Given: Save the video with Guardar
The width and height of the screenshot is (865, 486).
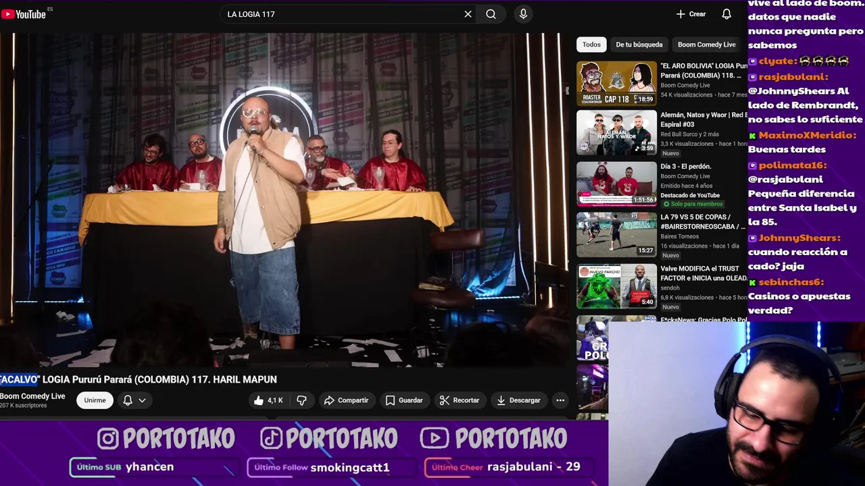Looking at the screenshot, I should click(404, 400).
